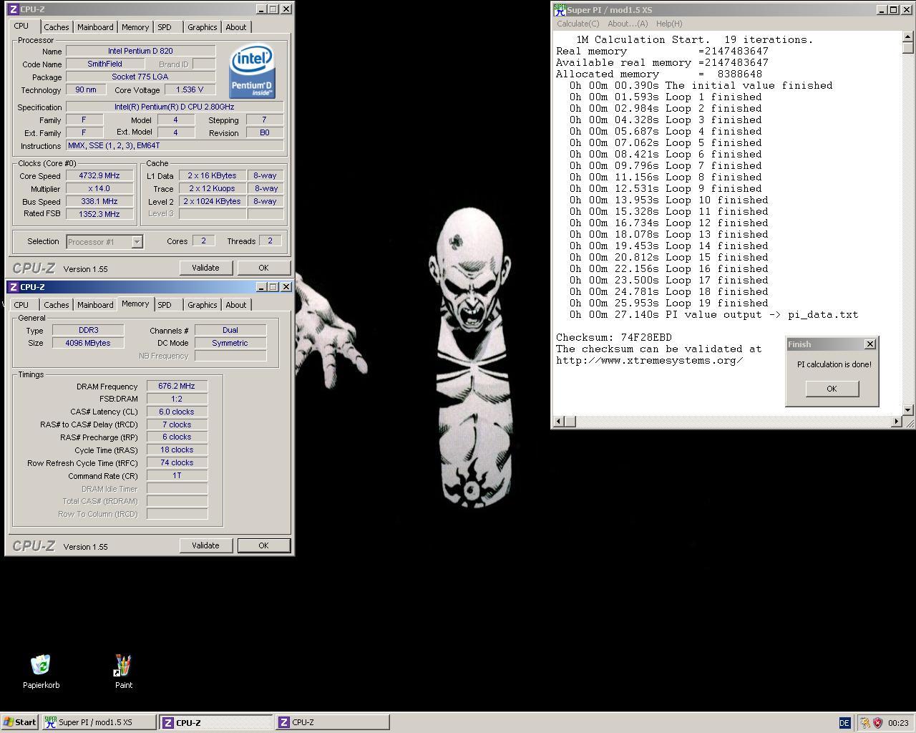Open About tab in top CPU-Z

tap(236, 27)
